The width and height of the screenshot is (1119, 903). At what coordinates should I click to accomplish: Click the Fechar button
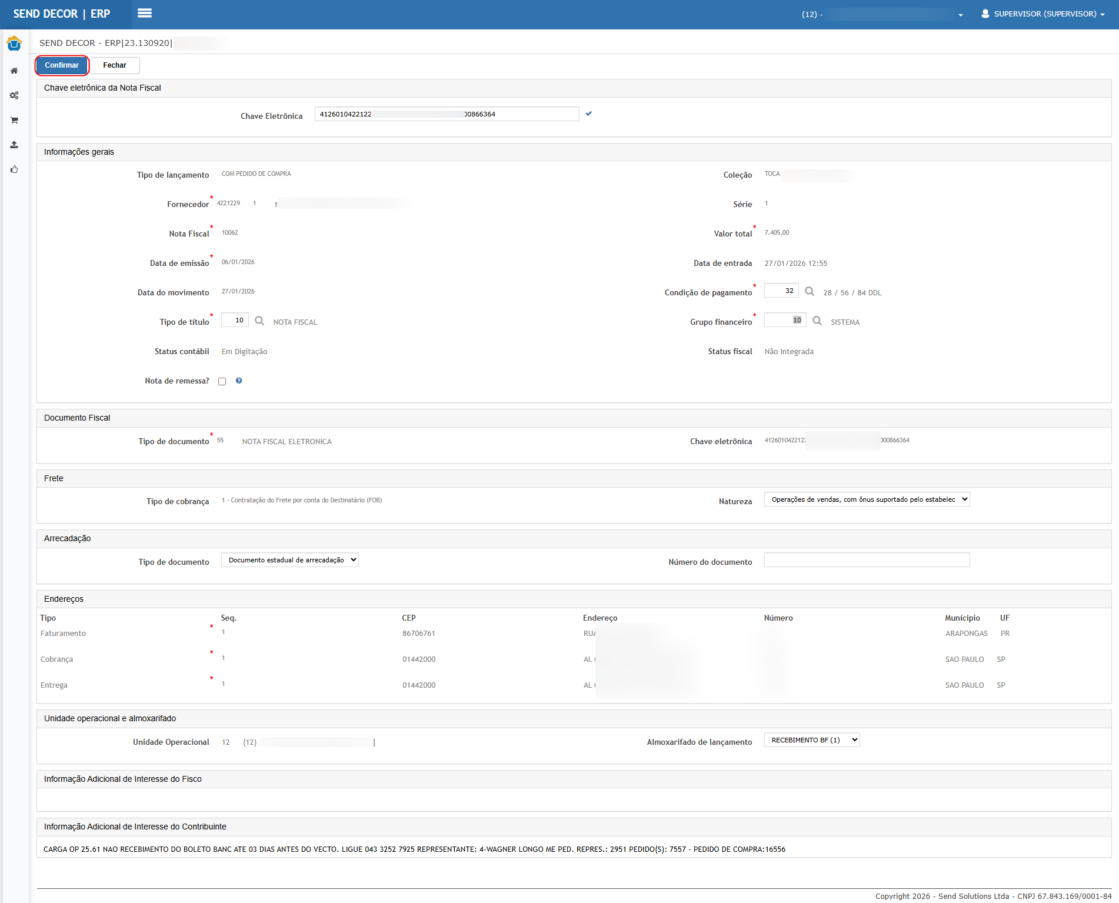115,65
